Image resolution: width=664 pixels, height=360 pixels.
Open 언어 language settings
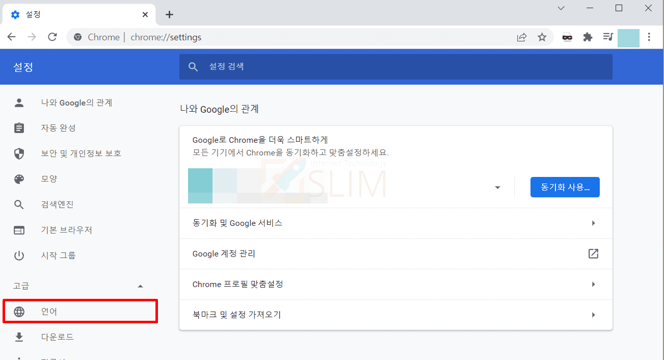81,312
